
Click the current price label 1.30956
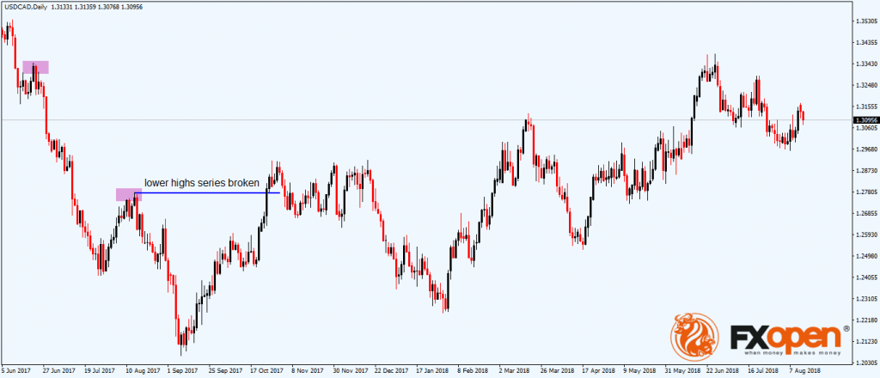[x=865, y=120]
